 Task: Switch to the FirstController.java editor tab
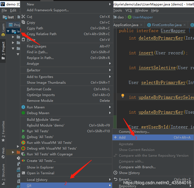[x=167, y=25]
